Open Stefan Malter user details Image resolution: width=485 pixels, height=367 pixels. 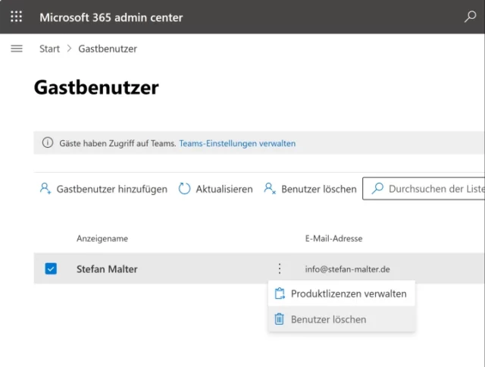107,269
